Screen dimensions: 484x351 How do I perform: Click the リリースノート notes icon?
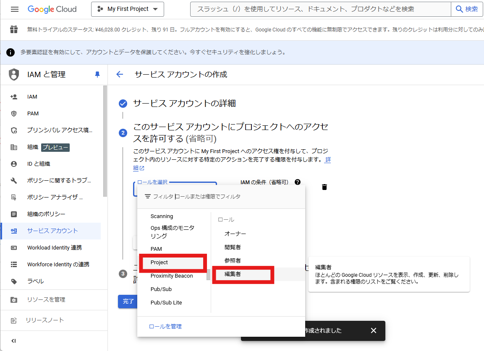coord(14,320)
